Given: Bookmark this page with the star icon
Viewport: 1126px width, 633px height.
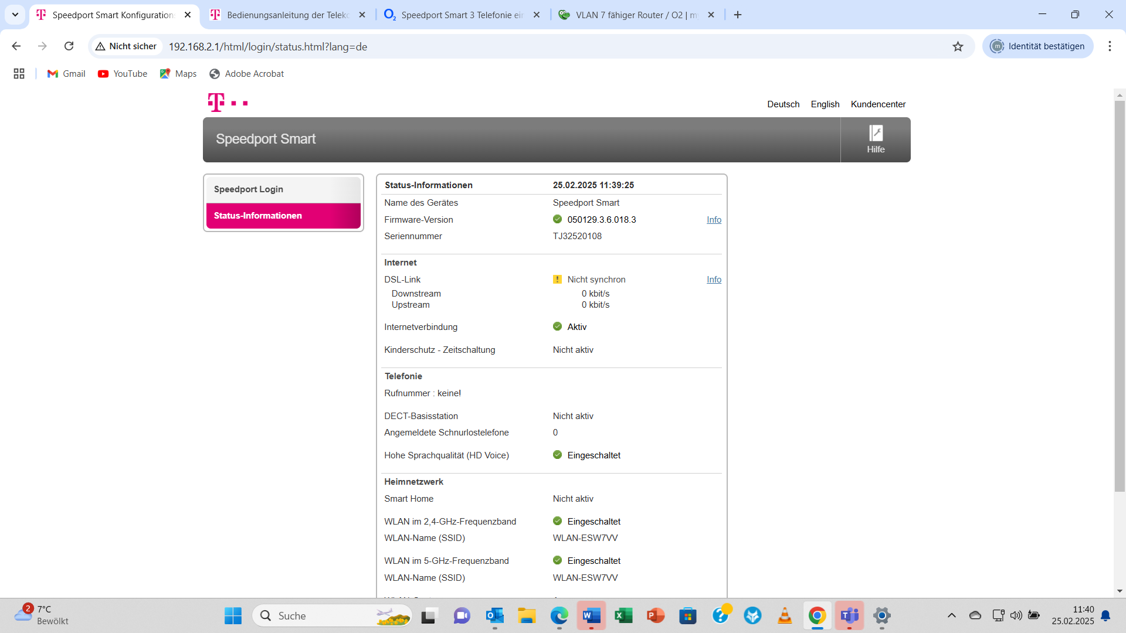Looking at the screenshot, I should coord(958,46).
